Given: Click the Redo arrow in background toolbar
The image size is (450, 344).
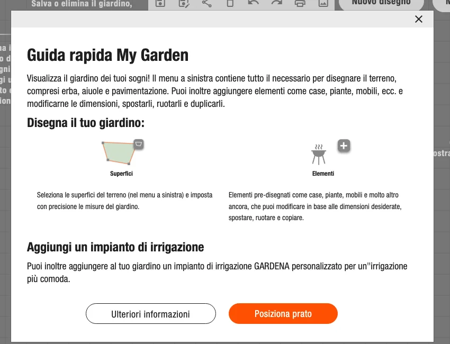Looking at the screenshot, I should pos(277,4).
